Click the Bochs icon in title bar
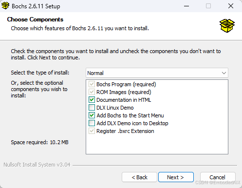This screenshot has width=242, height=188. 5,6
